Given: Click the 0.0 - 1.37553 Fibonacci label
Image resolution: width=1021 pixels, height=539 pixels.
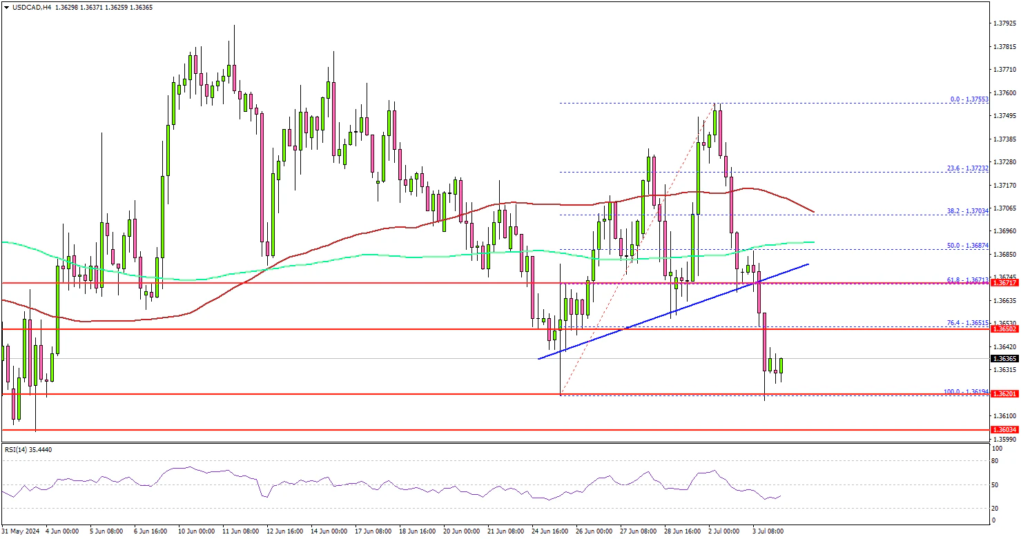Looking at the screenshot, I should [x=970, y=99].
